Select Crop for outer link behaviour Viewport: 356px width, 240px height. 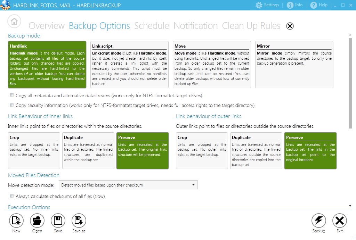(202, 150)
